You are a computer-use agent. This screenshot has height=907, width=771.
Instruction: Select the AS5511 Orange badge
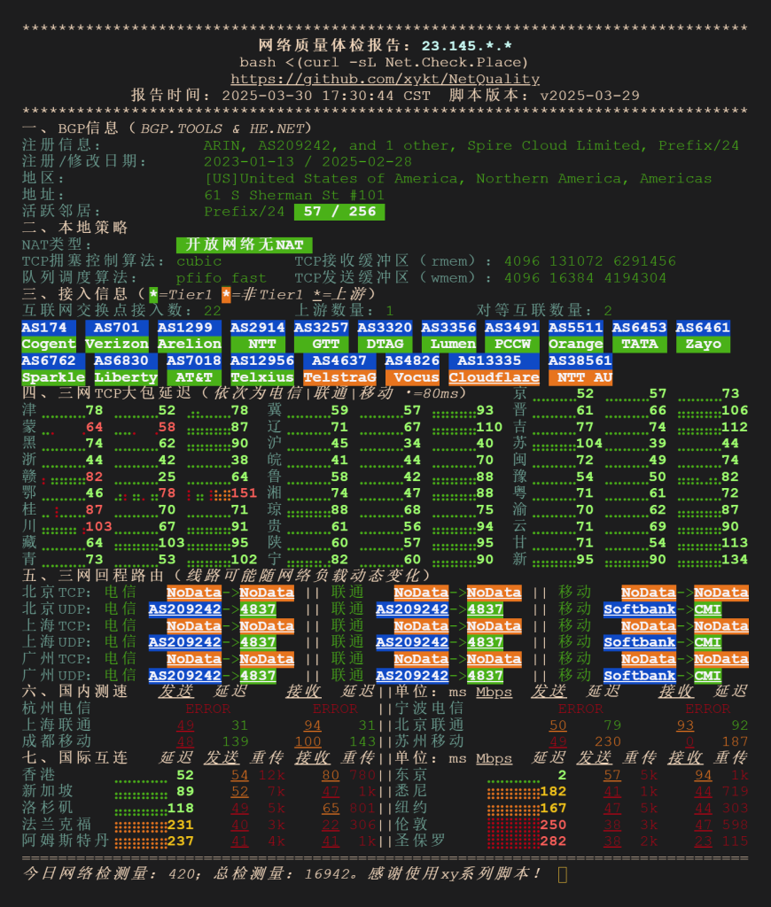tap(575, 336)
